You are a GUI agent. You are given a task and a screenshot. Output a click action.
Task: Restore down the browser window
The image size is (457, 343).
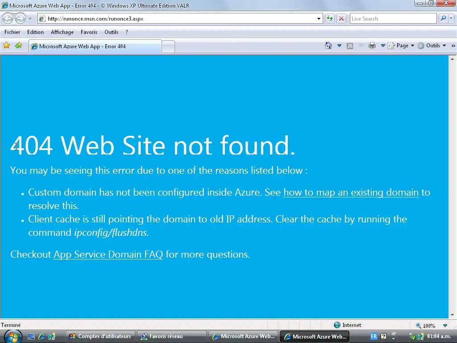(x=431, y=3)
